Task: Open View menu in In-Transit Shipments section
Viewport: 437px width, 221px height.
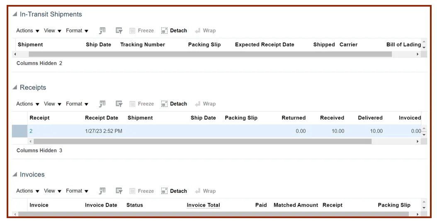Action: pos(53,31)
